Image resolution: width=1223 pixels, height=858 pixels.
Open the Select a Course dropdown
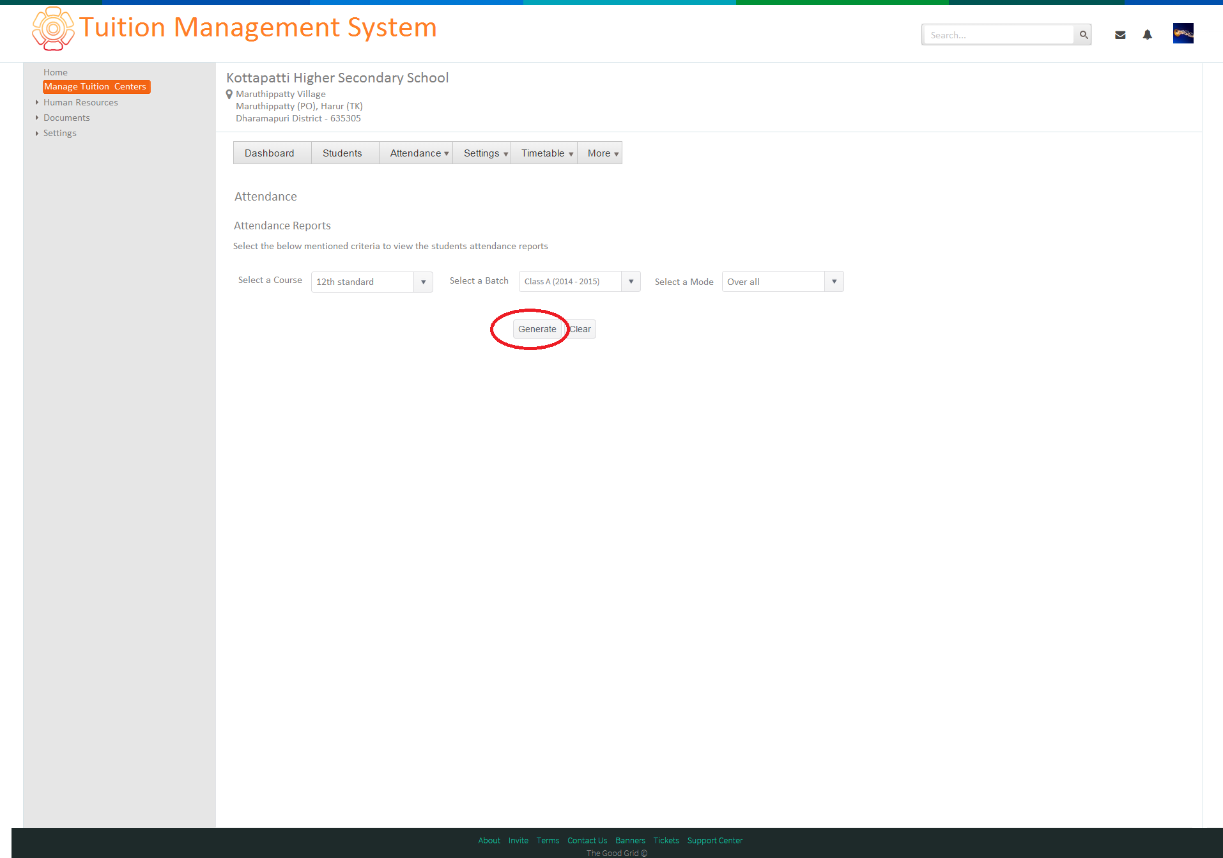372,282
